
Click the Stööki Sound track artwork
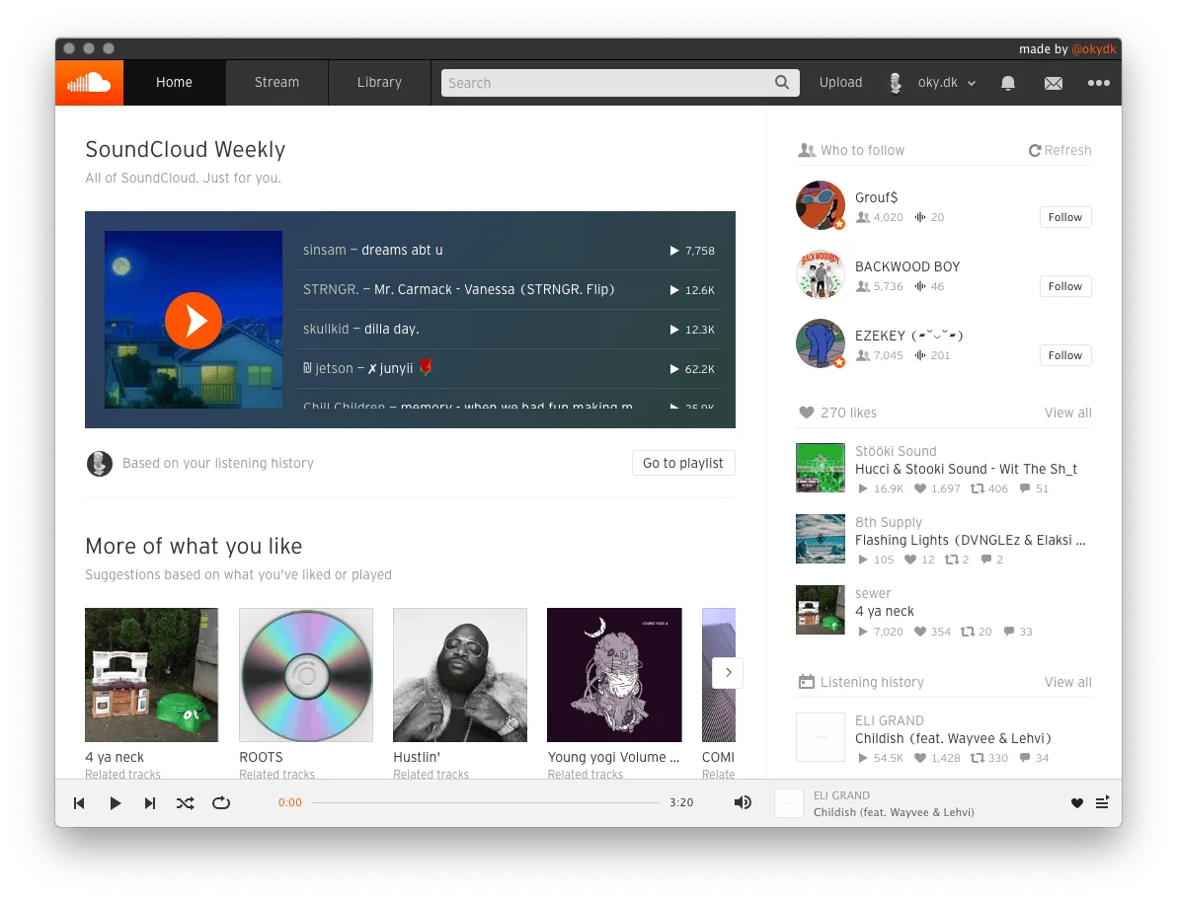coord(821,468)
